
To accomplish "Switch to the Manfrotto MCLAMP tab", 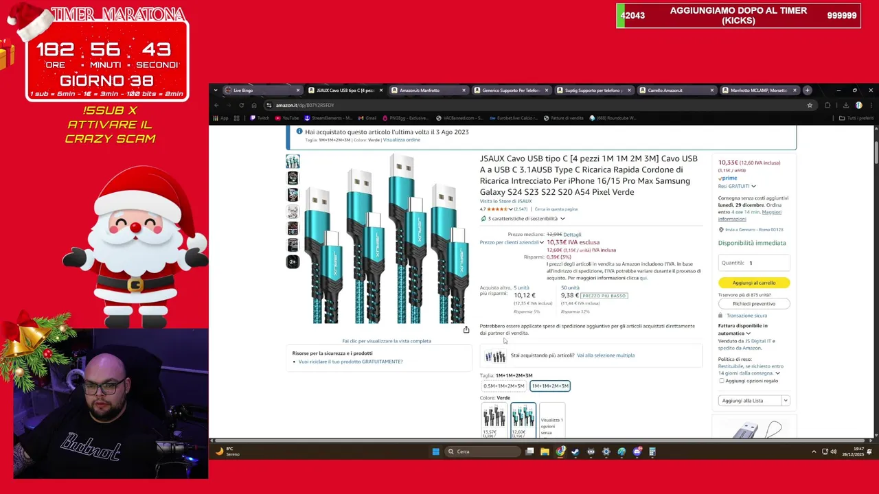I will 759,90.
